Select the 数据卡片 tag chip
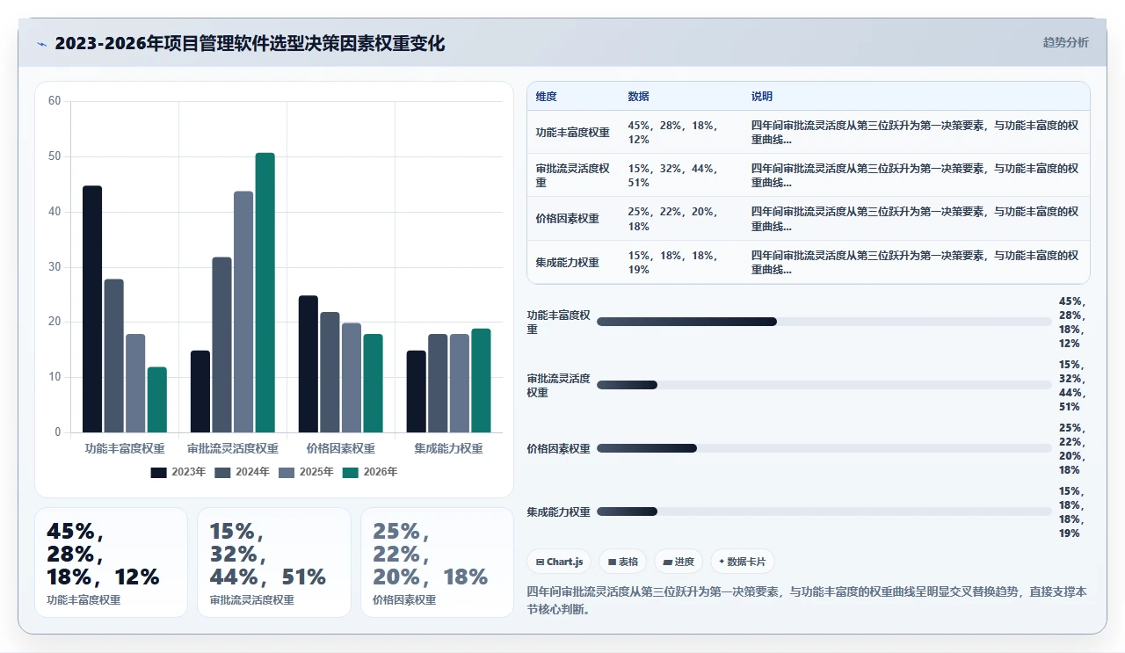 [743, 562]
